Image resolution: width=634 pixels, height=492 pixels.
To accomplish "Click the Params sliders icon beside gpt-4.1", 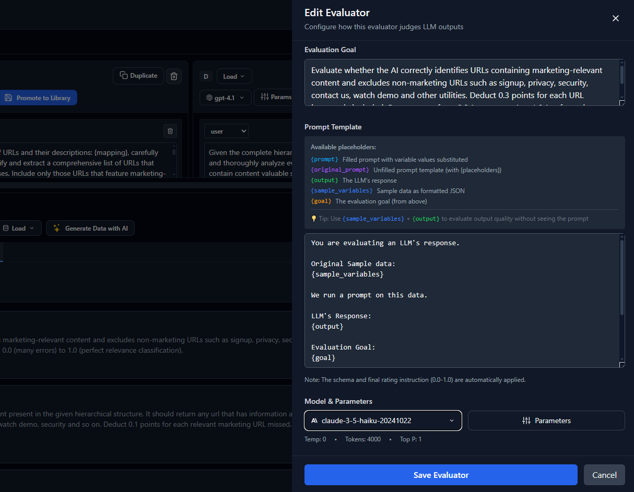I will (x=264, y=97).
